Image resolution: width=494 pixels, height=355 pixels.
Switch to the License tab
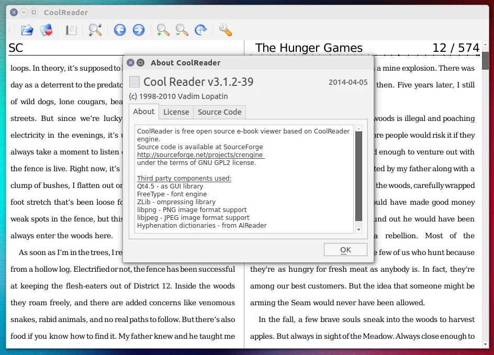pyautogui.click(x=176, y=112)
